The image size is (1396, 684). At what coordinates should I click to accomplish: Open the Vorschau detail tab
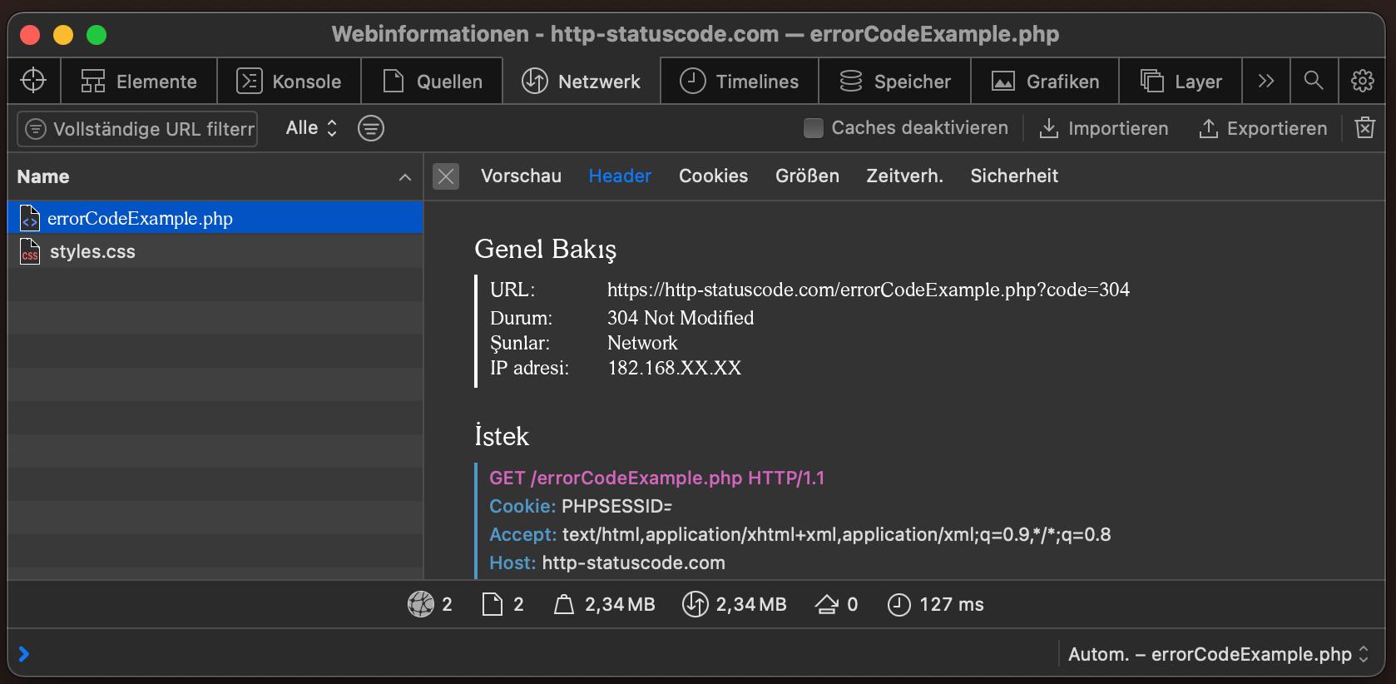pyautogui.click(x=521, y=176)
